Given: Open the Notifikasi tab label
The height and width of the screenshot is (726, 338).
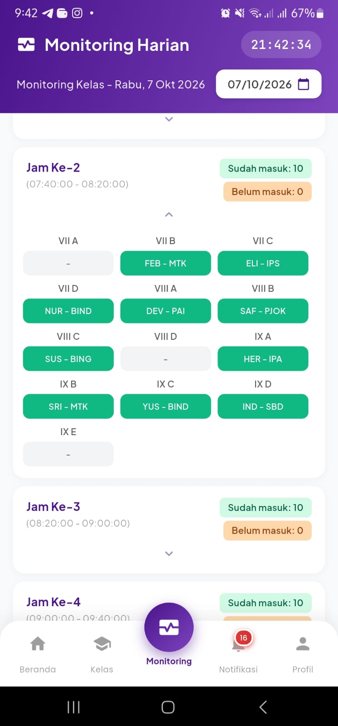Looking at the screenshot, I should pos(238,669).
